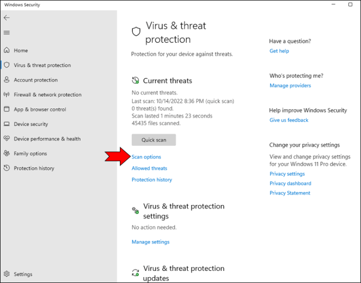The image size is (361, 283).
Task: Open the Allowed threats link
Action: tap(149, 168)
